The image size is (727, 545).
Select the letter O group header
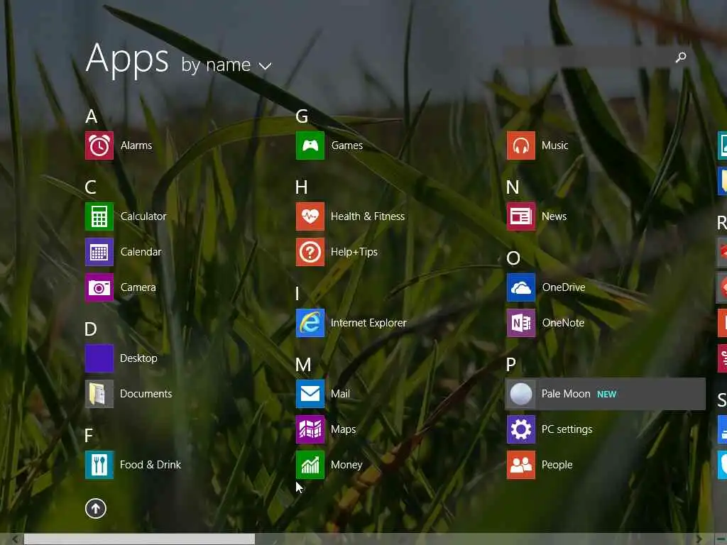513,258
